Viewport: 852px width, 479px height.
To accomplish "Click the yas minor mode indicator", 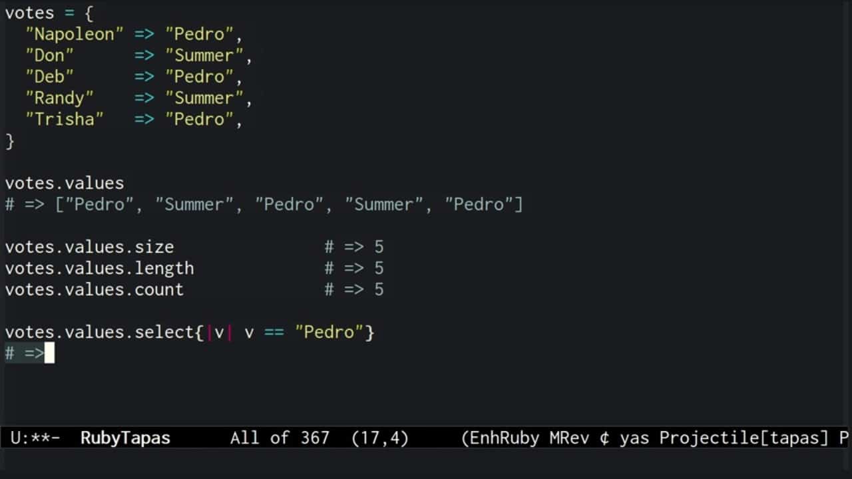I will click(634, 438).
